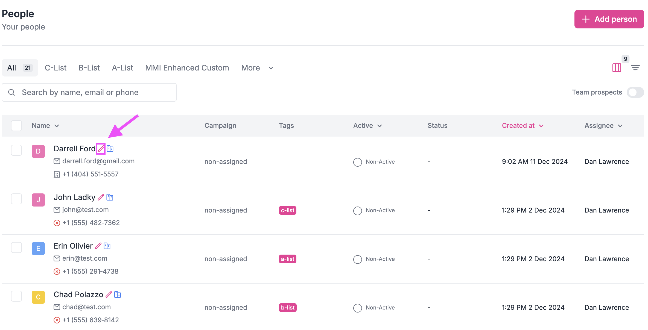Sort by the Name column header
The width and height of the screenshot is (648, 330).
45,126
